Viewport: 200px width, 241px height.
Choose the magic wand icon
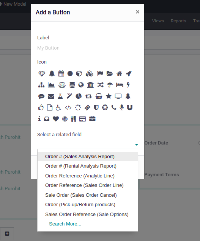(x=69, y=96)
